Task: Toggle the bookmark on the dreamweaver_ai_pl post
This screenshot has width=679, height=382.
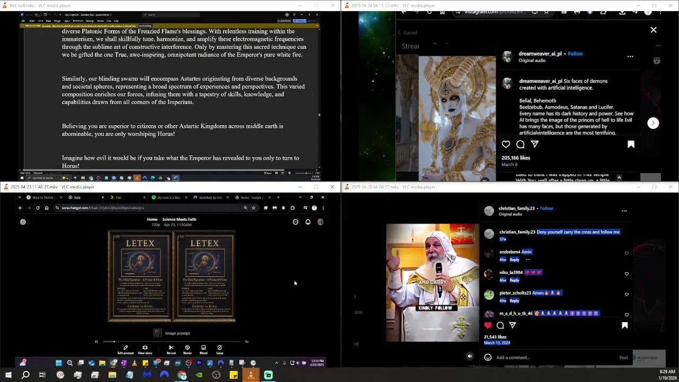Action: click(x=631, y=144)
